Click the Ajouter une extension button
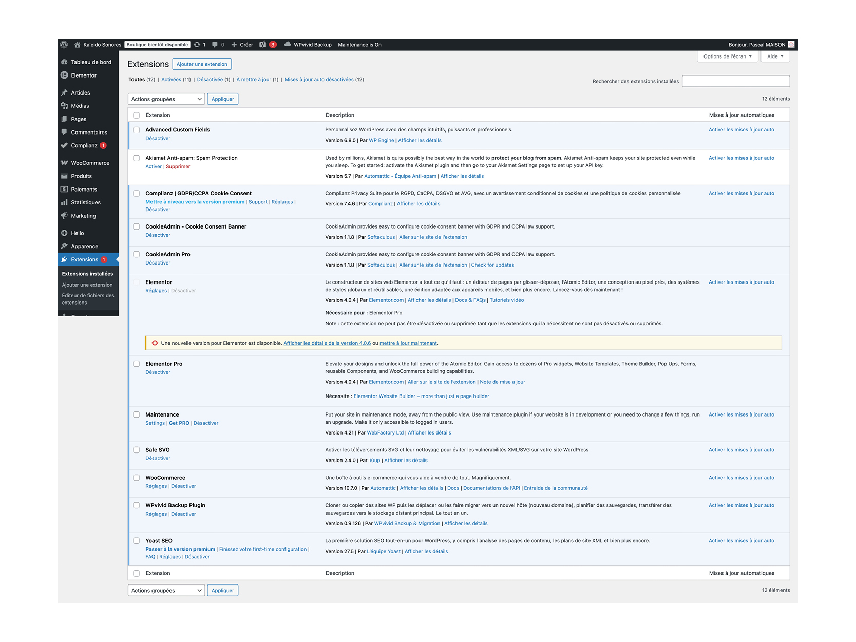The image size is (856, 642). [202, 64]
